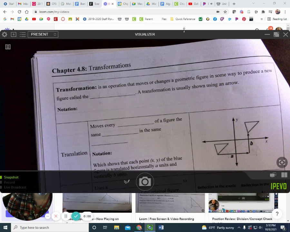
Task: Open the Google Drive bookmark icon
Action: tap(27, 19)
